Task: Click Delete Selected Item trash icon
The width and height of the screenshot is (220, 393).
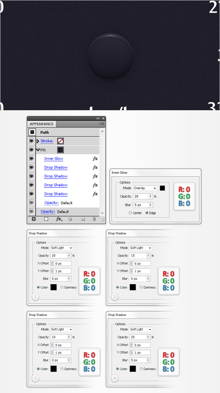Action: point(94,219)
